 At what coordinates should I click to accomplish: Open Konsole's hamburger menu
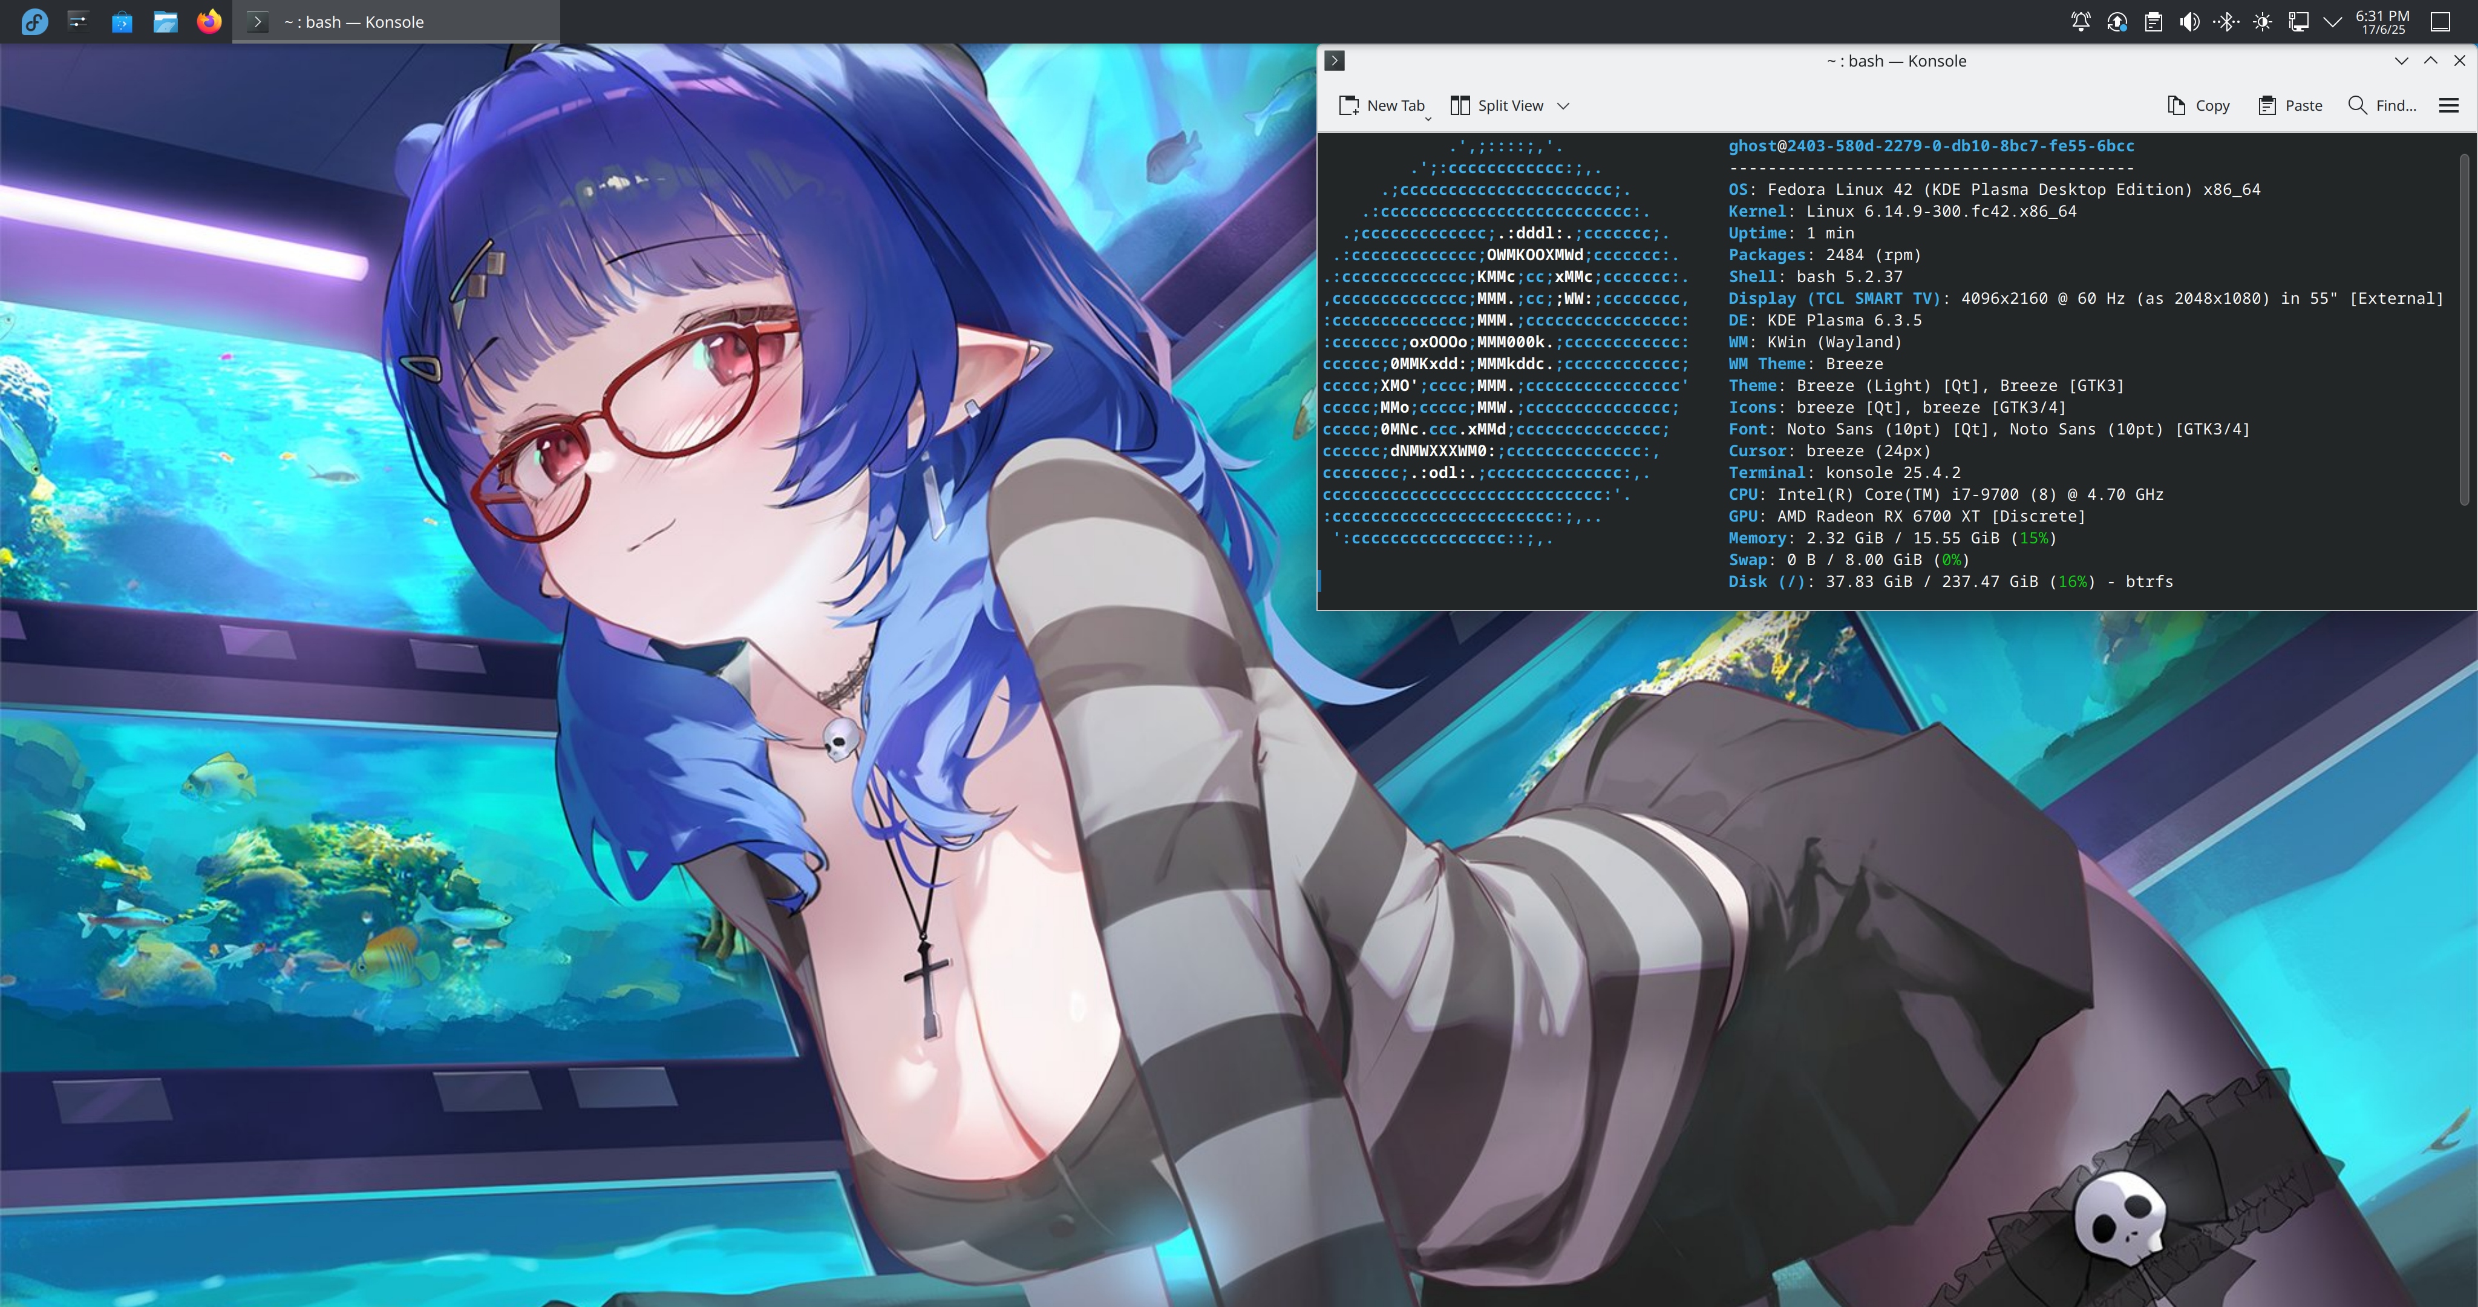[2449, 106]
